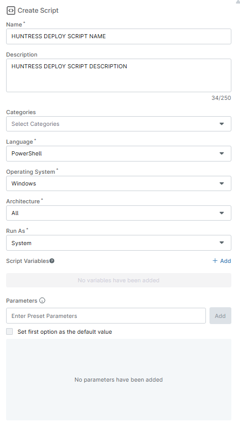Screen dimensions: 240x428
Task: Click the caret arrow in the Run As field
Action: pyautogui.click(x=222, y=243)
